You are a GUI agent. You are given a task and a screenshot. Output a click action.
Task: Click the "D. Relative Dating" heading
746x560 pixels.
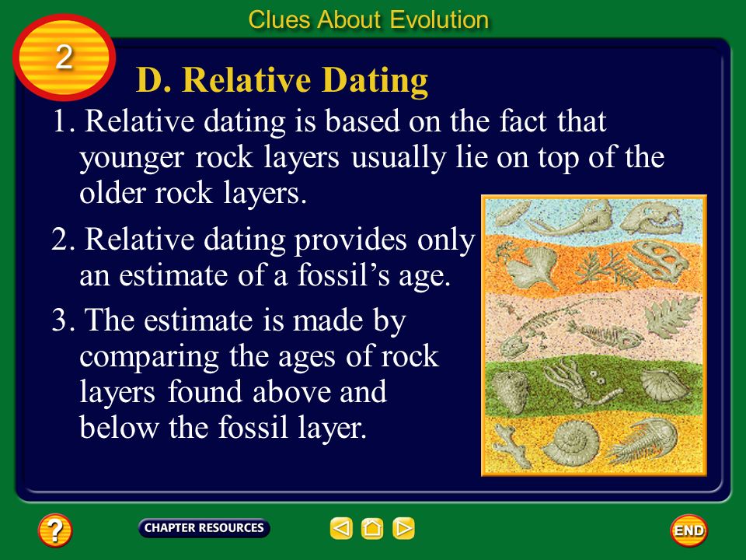(282, 80)
